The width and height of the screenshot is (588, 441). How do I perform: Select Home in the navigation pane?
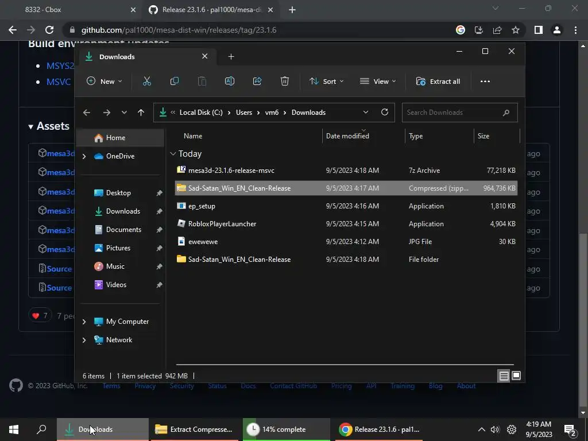coord(120,138)
